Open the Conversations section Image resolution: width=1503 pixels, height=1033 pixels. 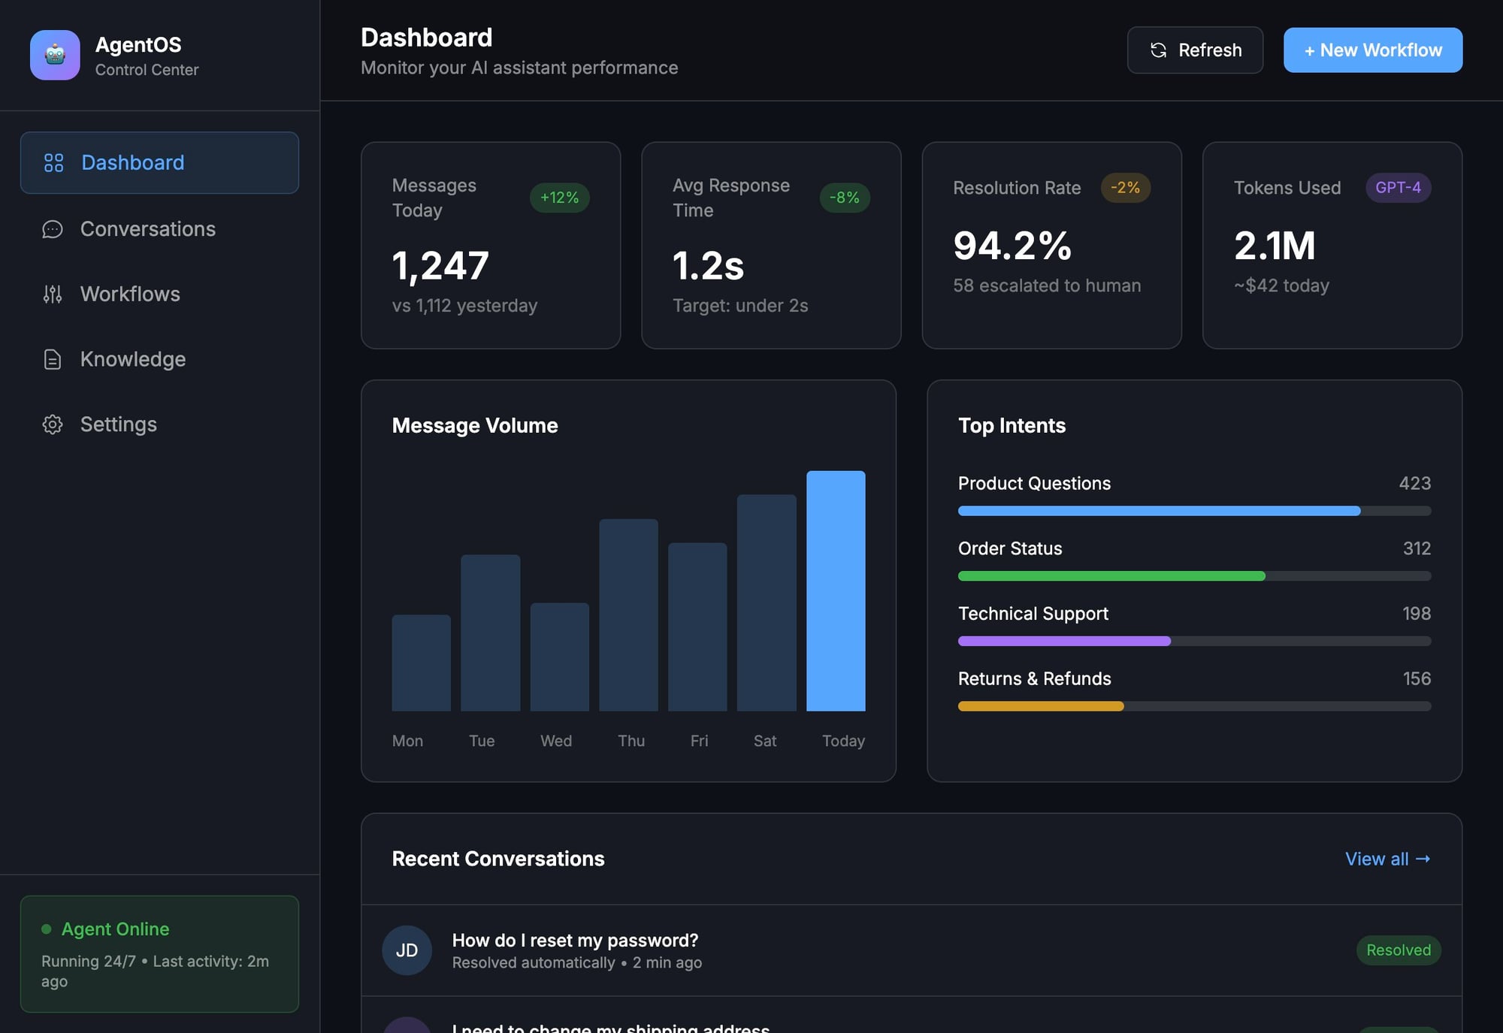click(147, 229)
